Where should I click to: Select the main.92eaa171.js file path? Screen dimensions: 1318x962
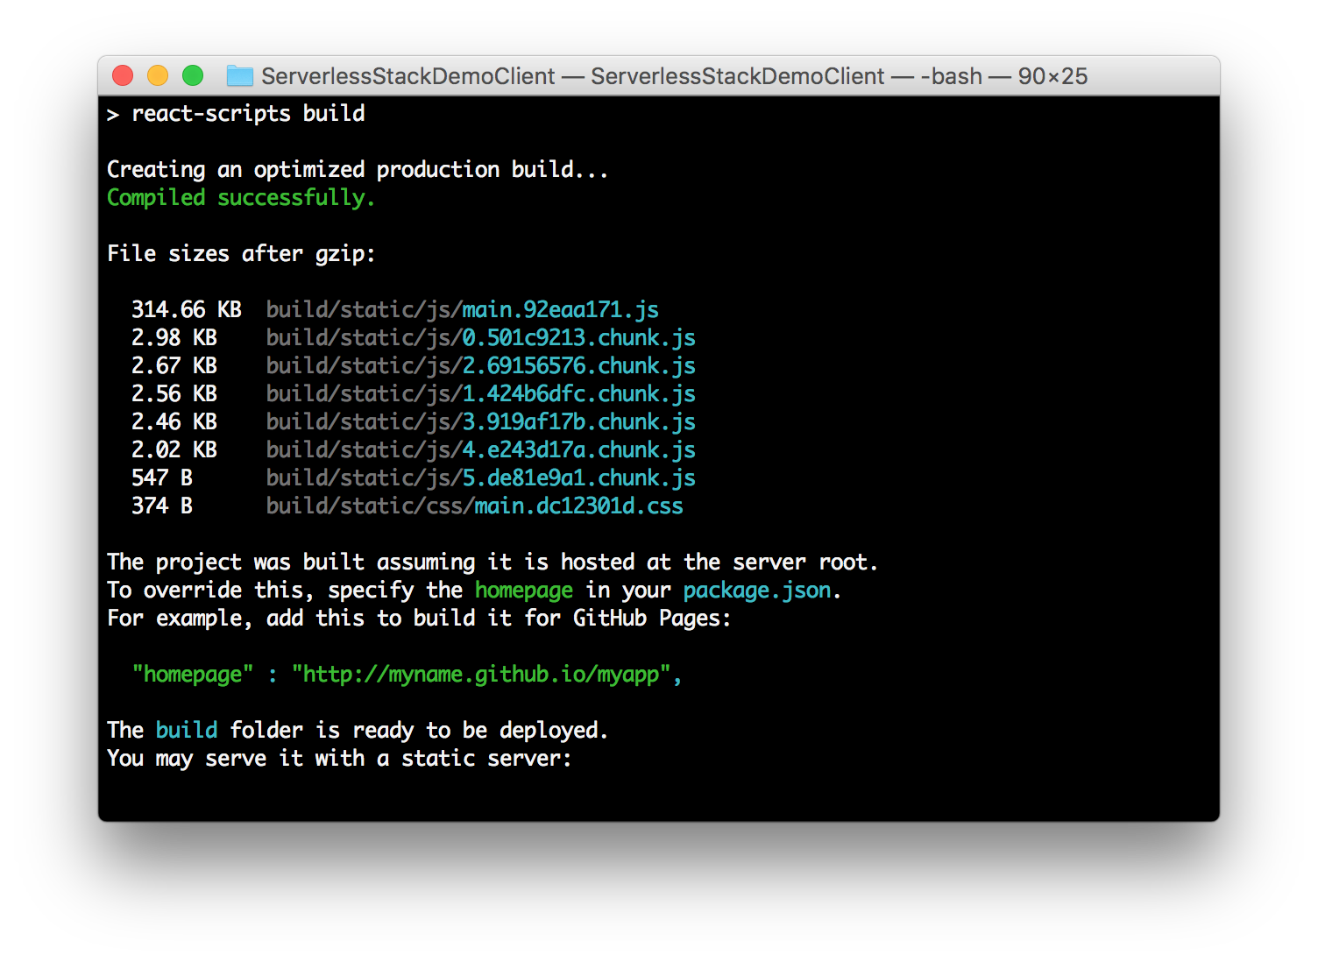click(462, 309)
